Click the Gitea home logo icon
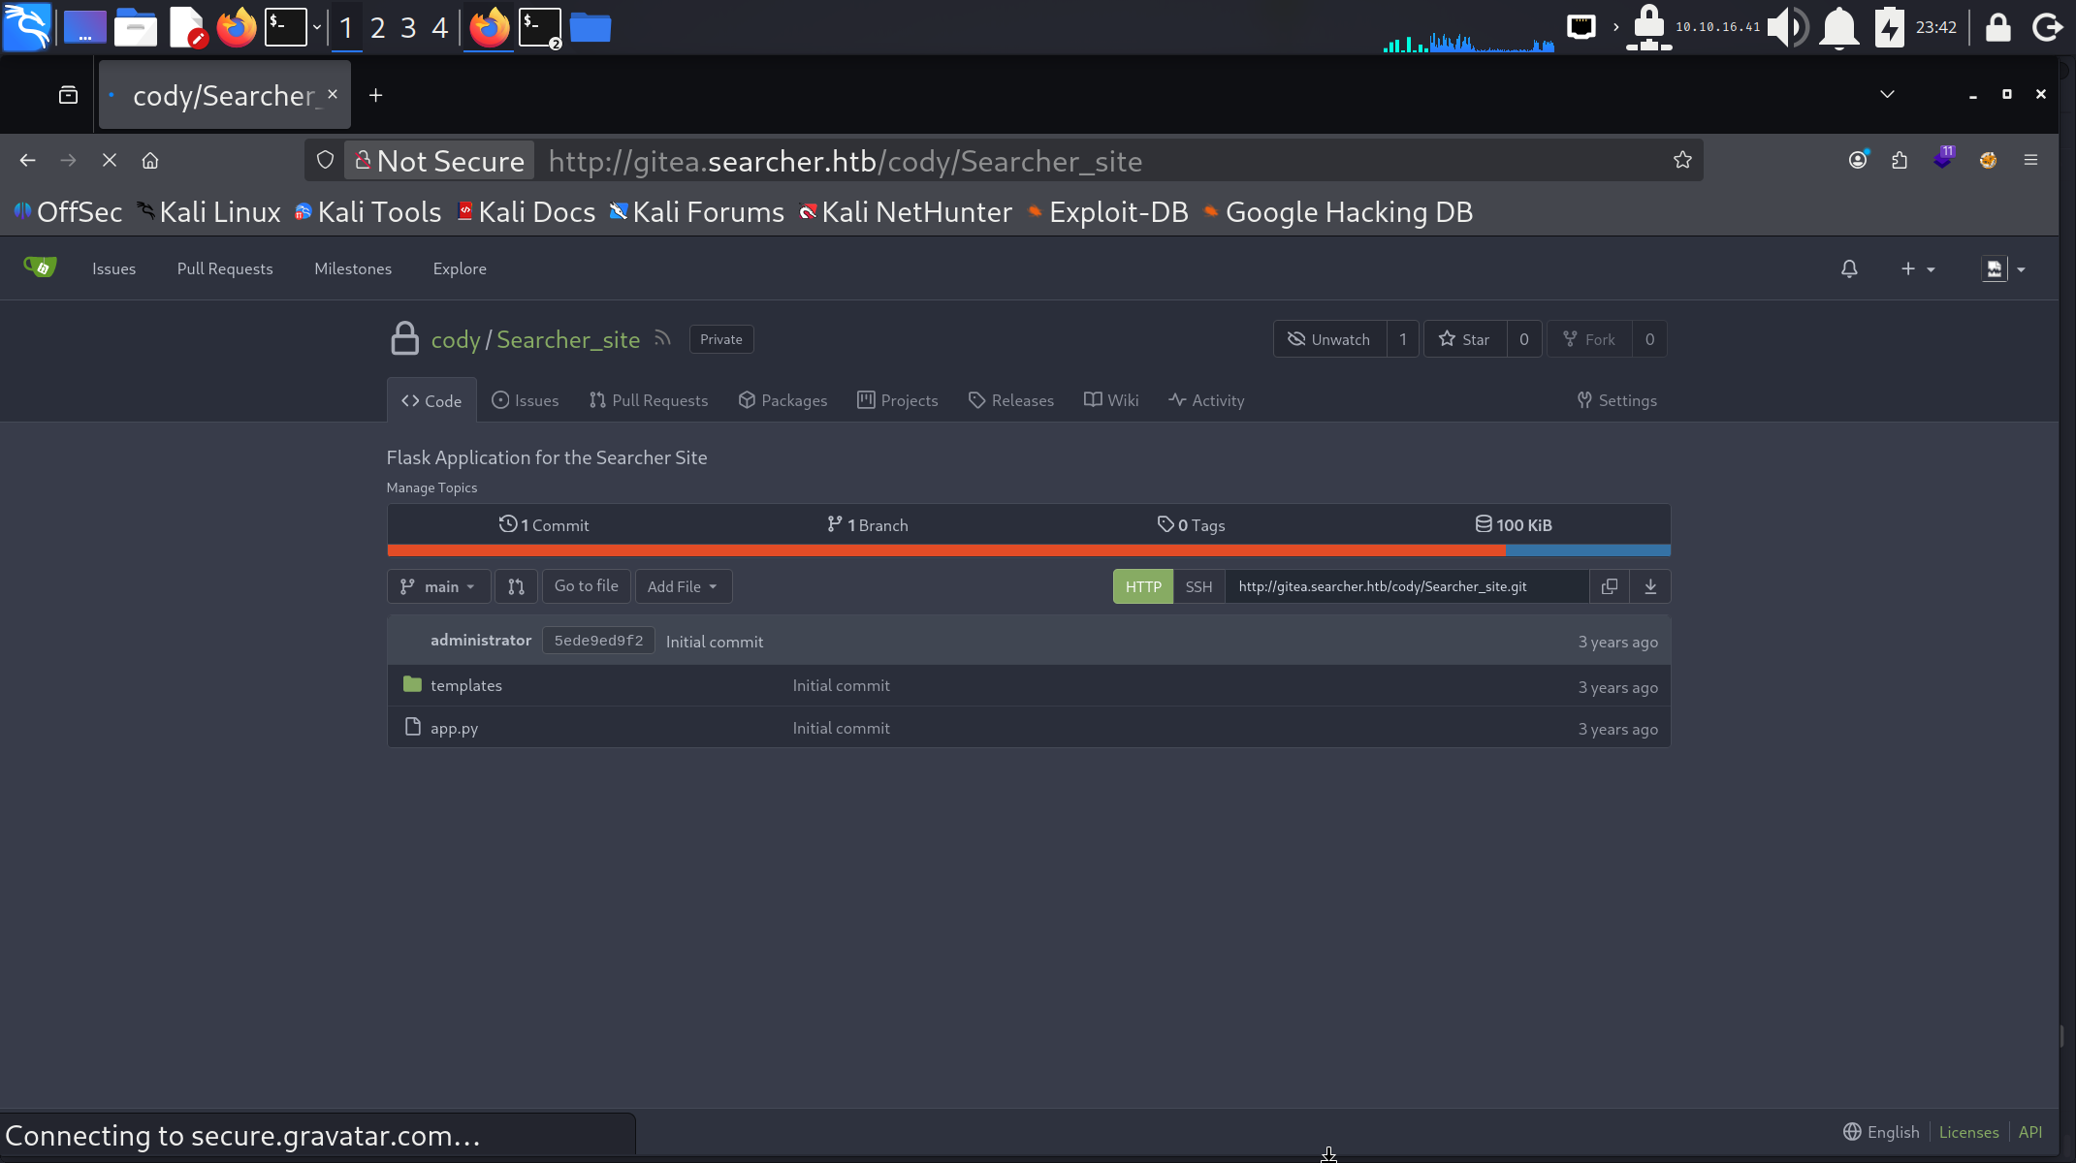The width and height of the screenshot is (2076, 1163). point(40,267)
